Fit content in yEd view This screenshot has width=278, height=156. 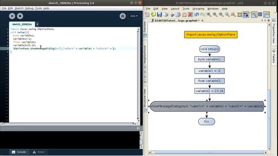[239, 14]
